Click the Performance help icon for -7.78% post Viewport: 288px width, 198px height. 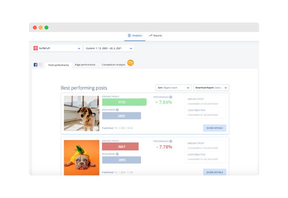tap(171, 141)
